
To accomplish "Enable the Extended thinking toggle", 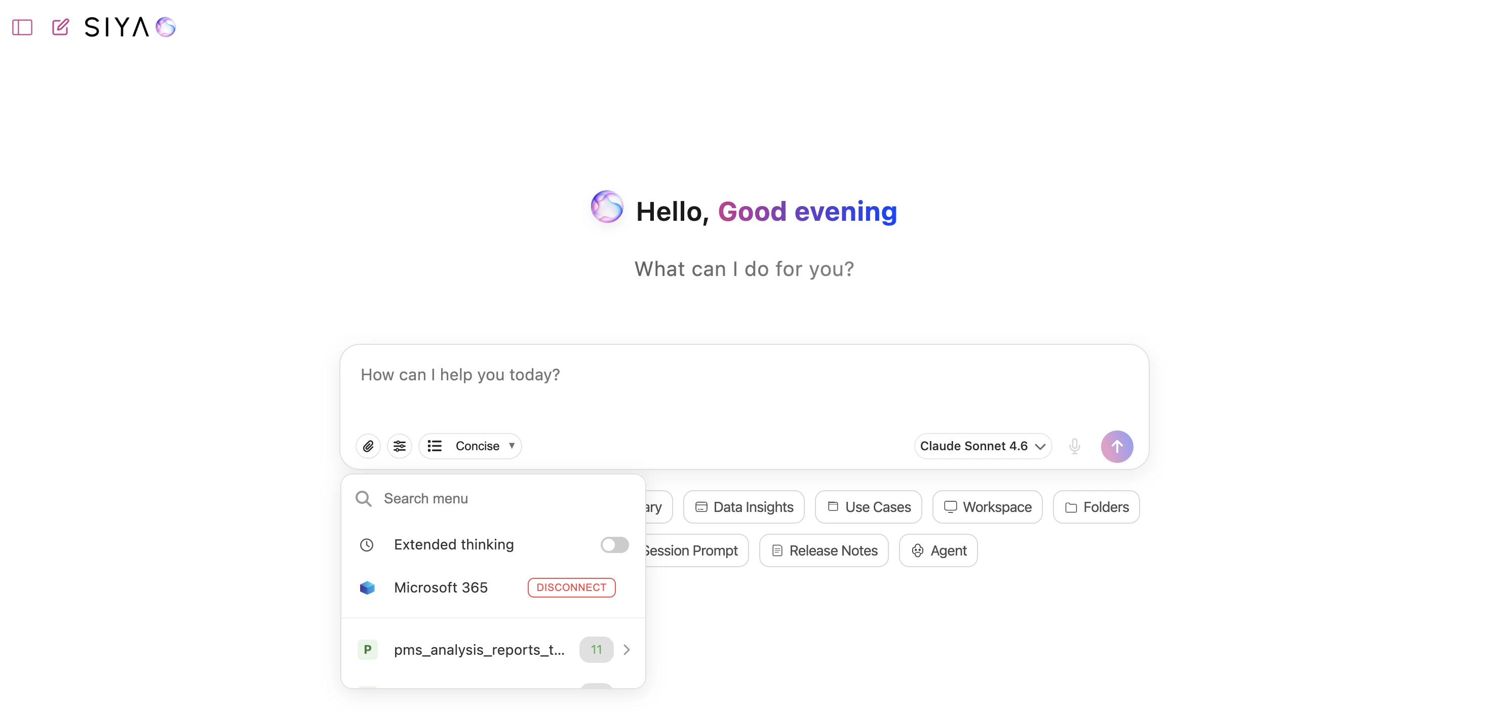I will click(x=614, y=544).
